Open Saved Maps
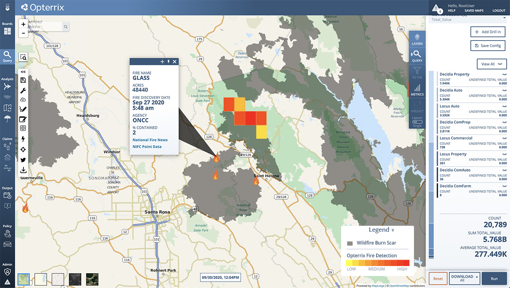Viewport: 510px width, 288px height. pos(474,11)
